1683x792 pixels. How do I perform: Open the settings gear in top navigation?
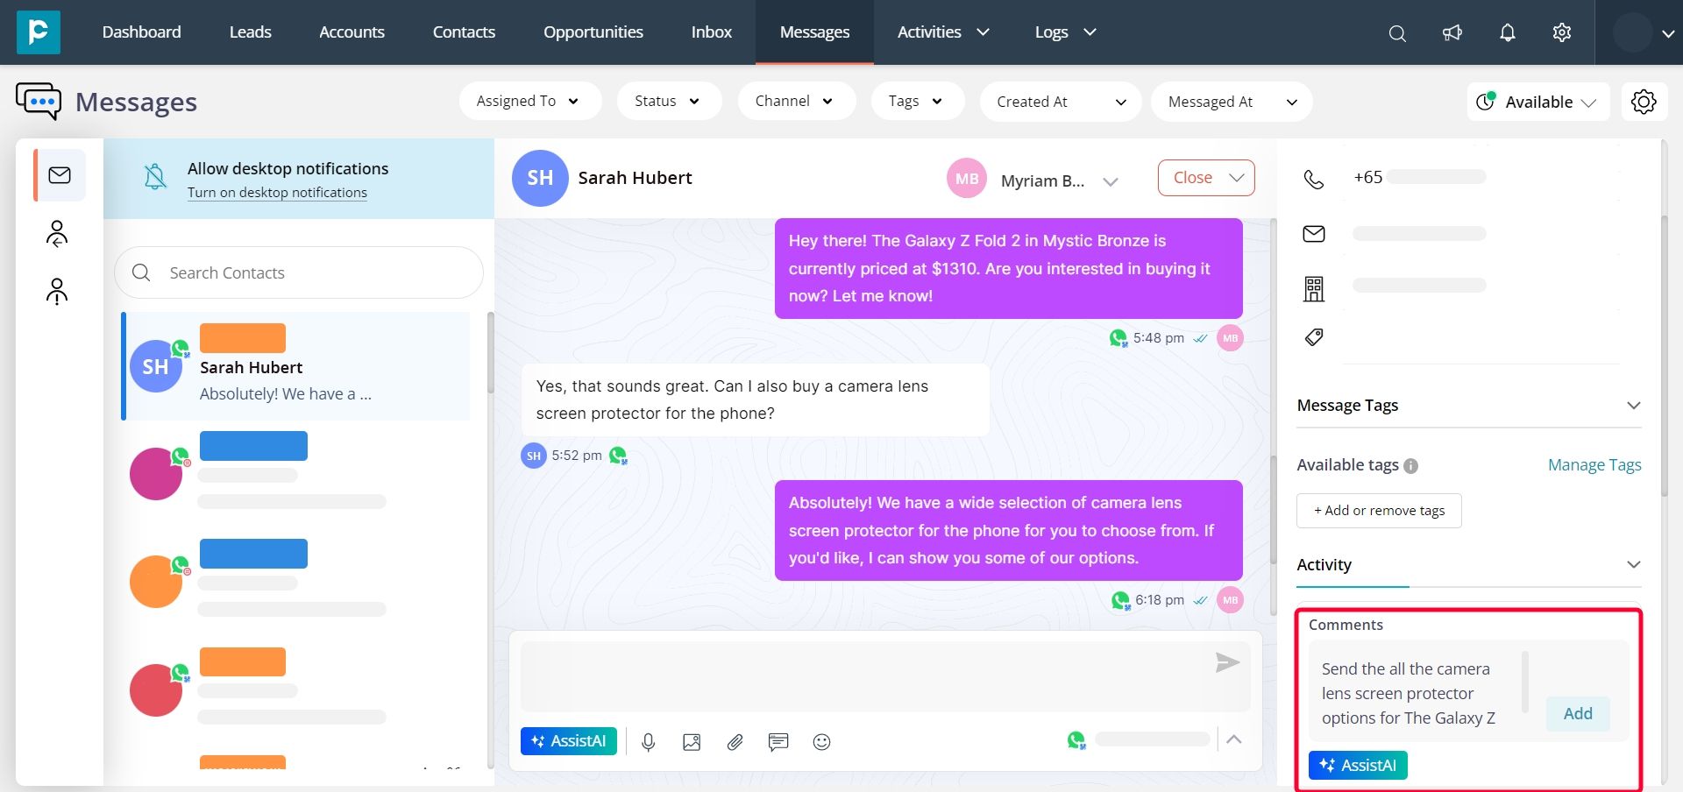pos(1562,33)
